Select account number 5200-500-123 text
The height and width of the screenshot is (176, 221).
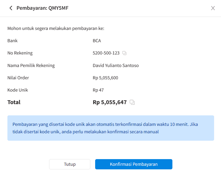(x=106, y=53)
